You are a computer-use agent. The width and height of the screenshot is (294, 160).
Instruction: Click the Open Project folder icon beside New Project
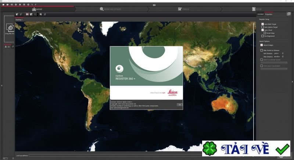(x=7, y=4)
